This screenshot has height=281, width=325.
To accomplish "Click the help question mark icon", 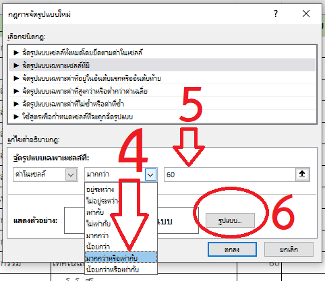I will pyautogui.click(x=276, y=14).
